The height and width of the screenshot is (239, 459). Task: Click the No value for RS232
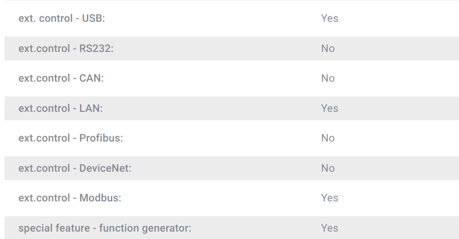click(328, 48)
